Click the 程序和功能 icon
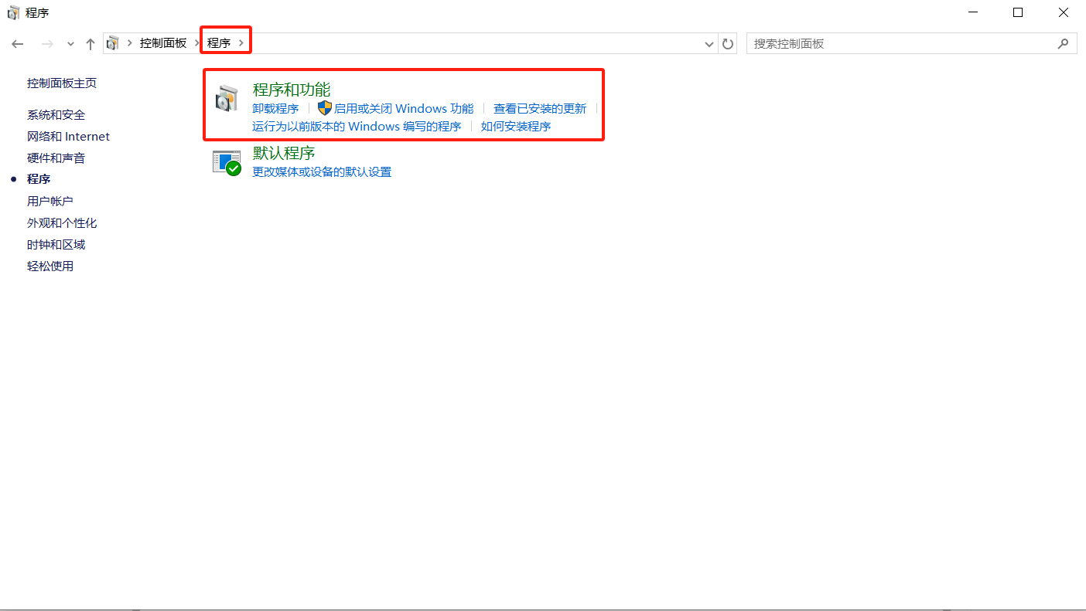This screenshot has width=1086, height=611. tap(227, 98)
